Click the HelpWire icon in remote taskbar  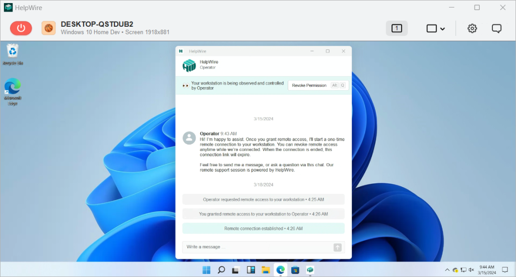310,270
